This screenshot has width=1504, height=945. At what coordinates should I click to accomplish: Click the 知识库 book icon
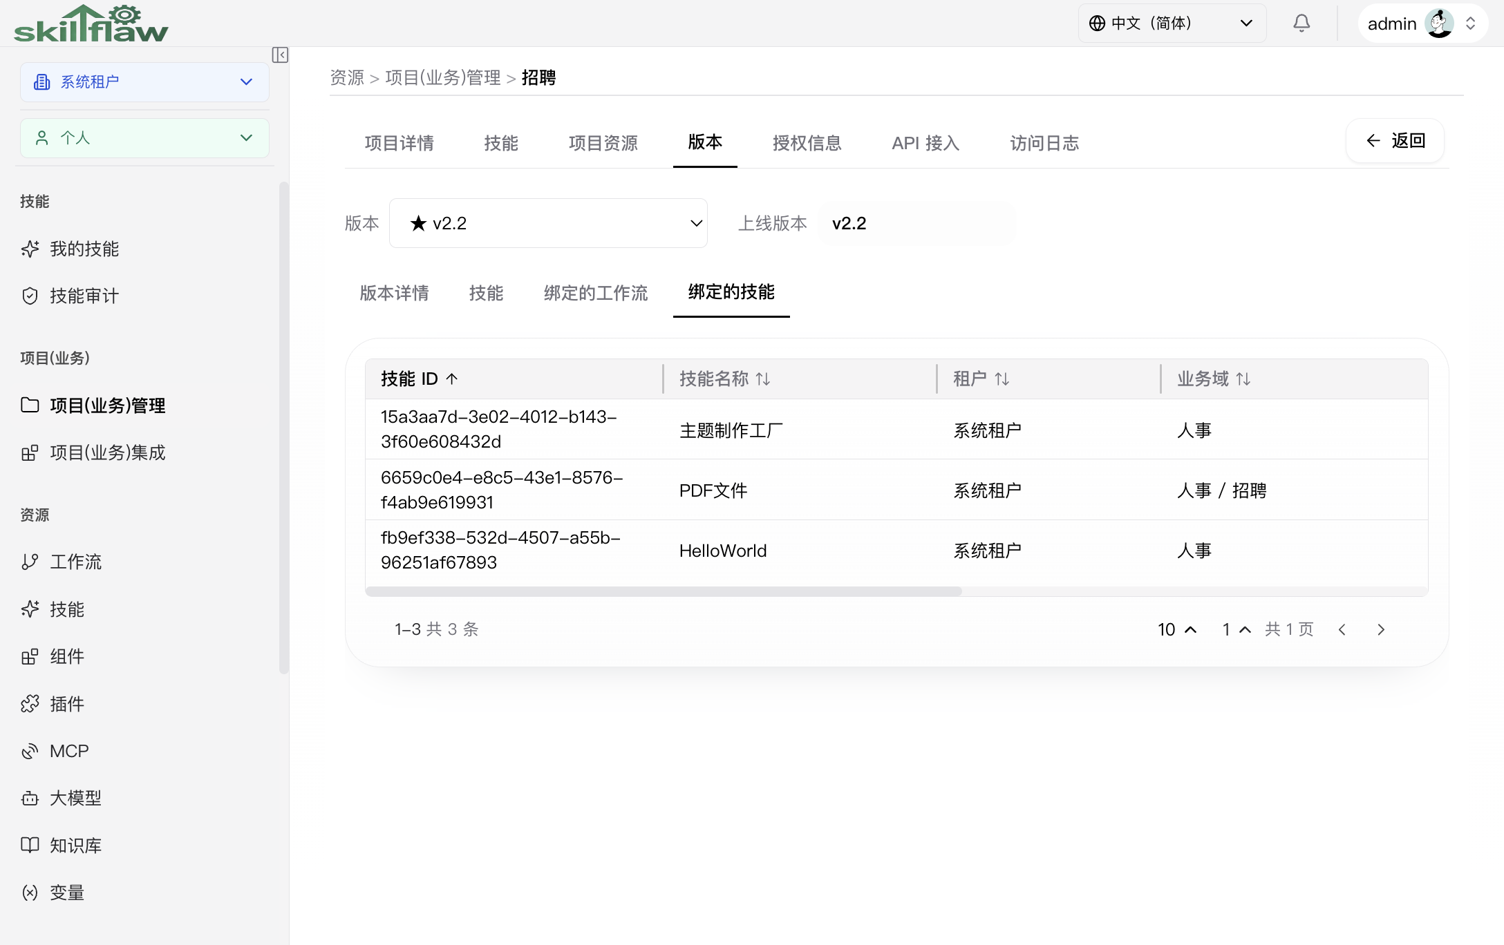(30, 845)
